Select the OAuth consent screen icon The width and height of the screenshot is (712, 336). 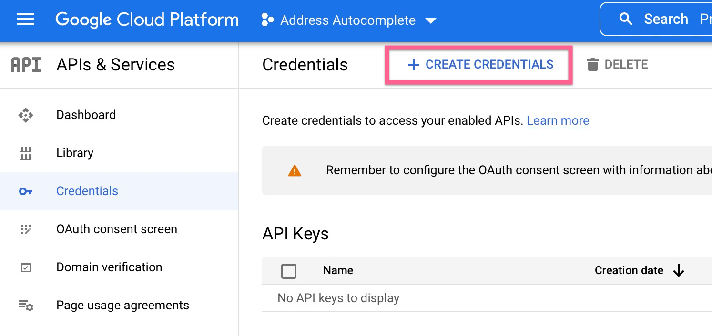tap(26, 229)
